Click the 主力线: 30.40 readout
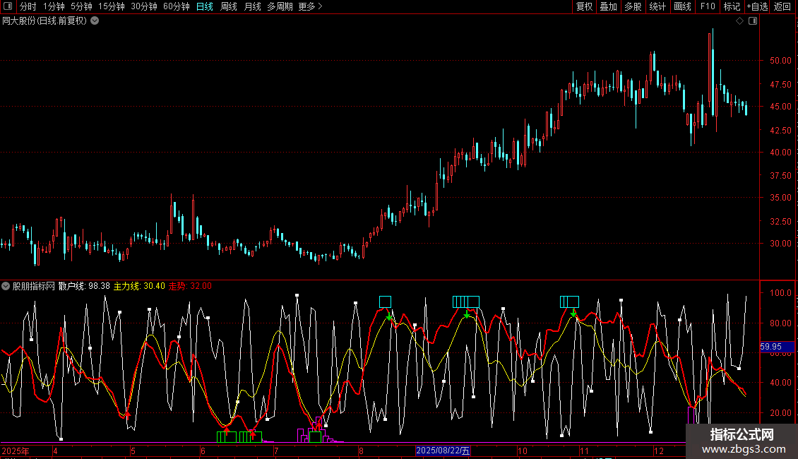The image size is (798, 459). (139, 286)
